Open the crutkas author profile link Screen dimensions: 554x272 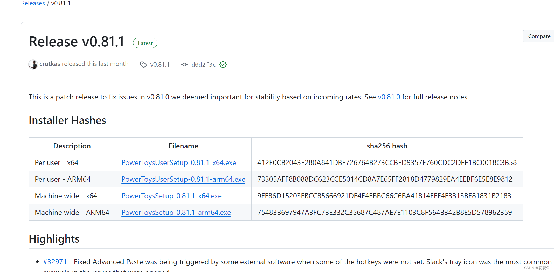click(x=50, y=64)
